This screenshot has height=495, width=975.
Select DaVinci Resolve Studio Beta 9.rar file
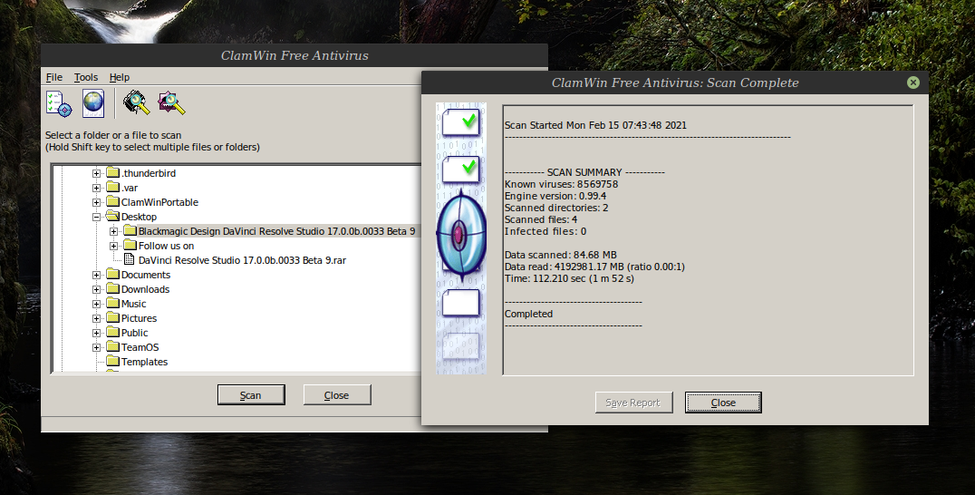coord(242,260)
